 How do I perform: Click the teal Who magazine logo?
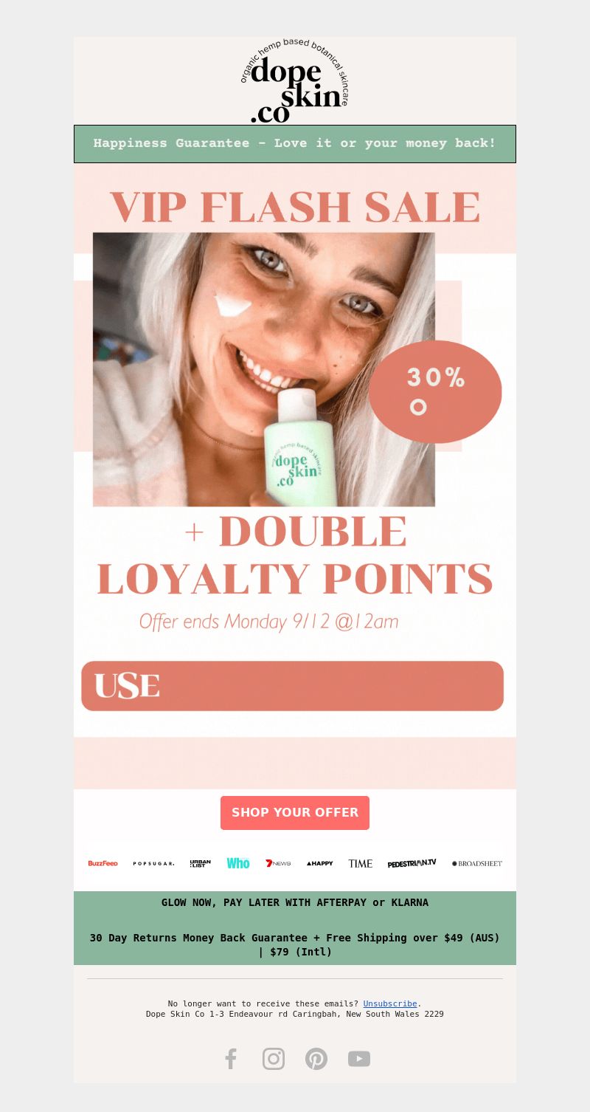point(238,863)
